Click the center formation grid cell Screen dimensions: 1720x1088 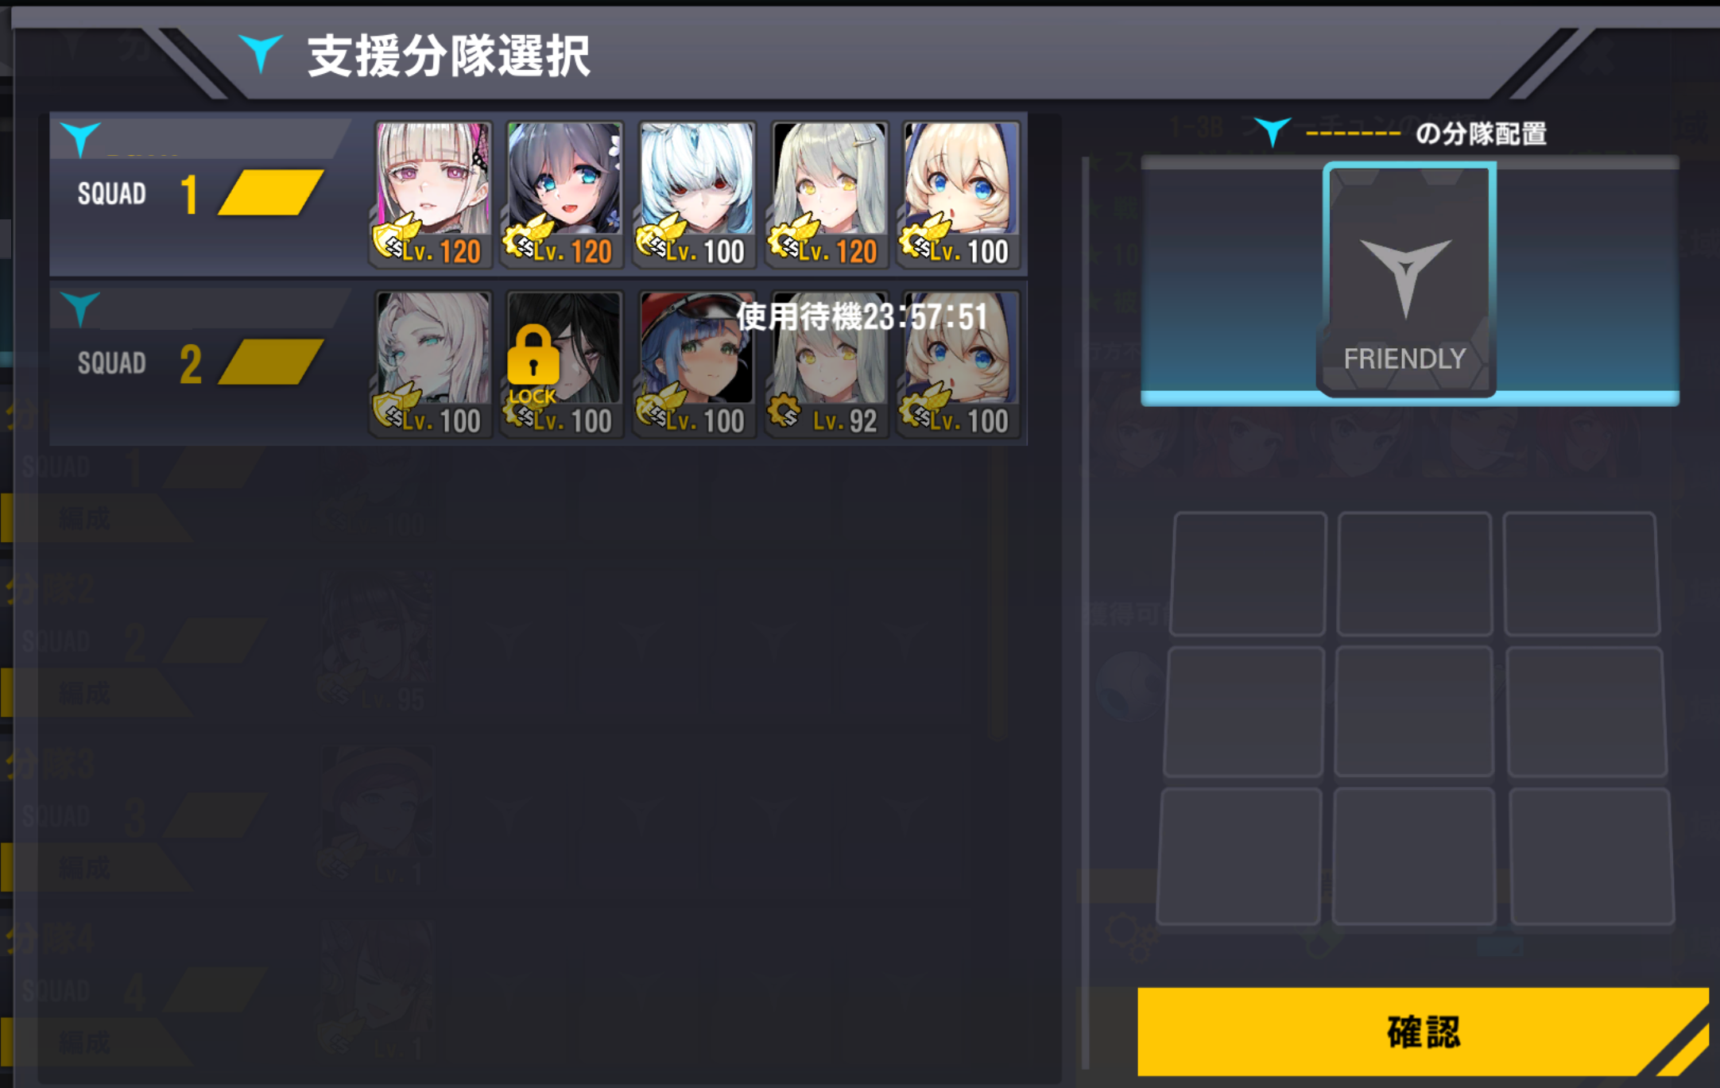[x=1415, y=711]
